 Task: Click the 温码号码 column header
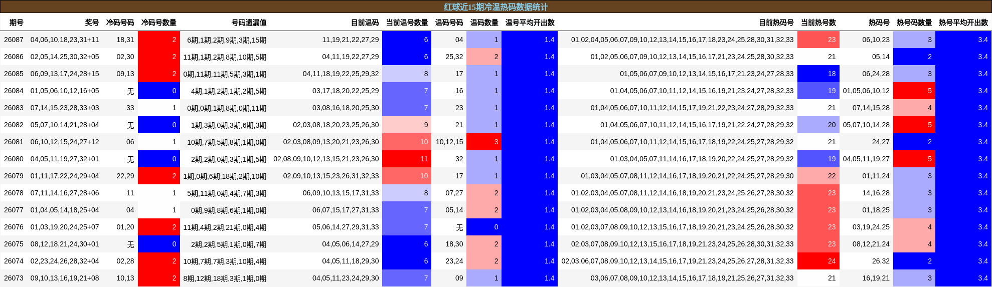(449, 23)
